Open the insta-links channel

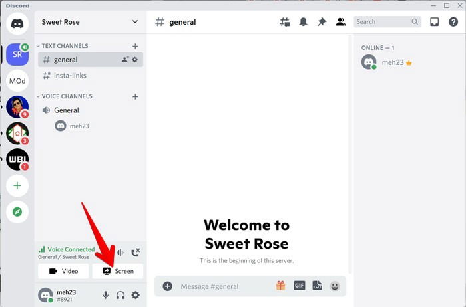click(91, 75)
